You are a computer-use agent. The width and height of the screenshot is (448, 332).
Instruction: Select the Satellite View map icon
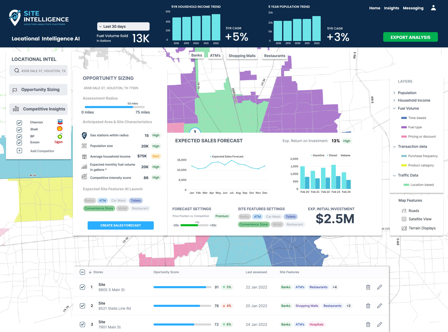tap(404, 219)
